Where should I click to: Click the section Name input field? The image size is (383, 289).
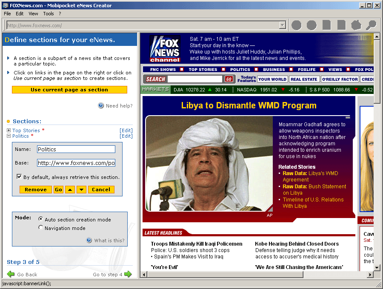click(x=76, y=149)
